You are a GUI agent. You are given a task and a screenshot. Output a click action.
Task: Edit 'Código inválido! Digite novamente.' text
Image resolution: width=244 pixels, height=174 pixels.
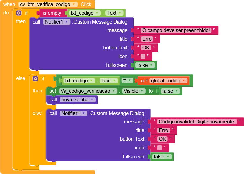tap(197, 122)
